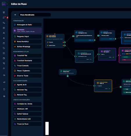131x136 pixels.
Task: Open the chat icon with red badge
Action: (x=4, y=18)
